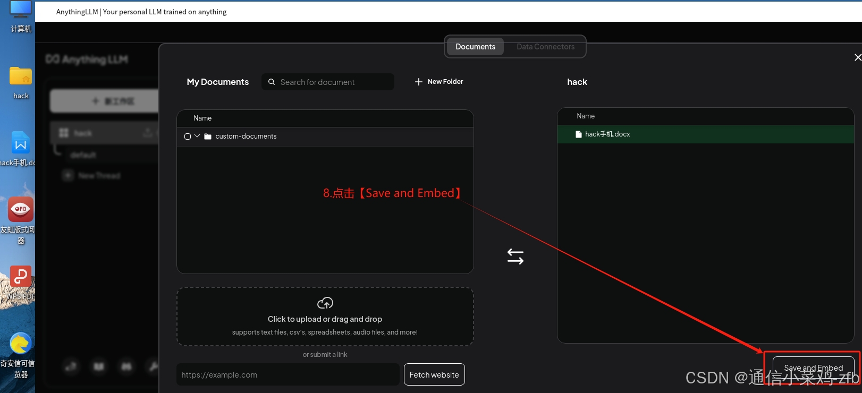Click Name header in My Documents list
The image size is (862, 393).
click(x=202, y=118)
